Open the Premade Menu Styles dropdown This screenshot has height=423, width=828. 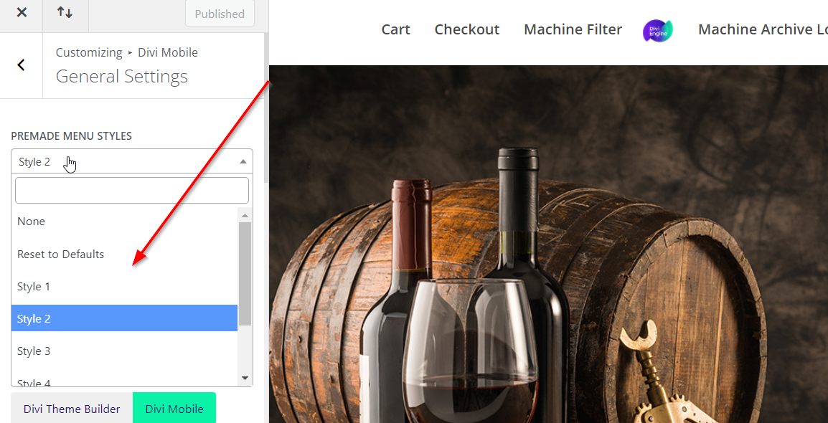(x=122, y=161)
